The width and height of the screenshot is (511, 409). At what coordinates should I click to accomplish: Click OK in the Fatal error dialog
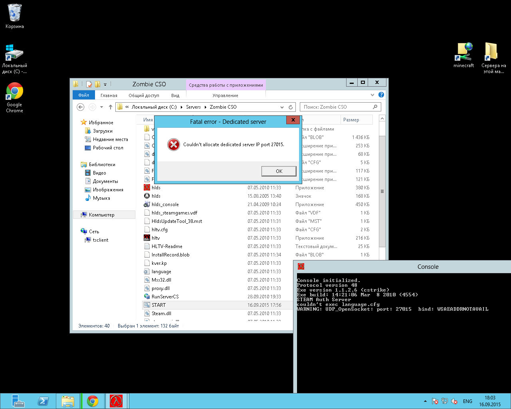(x=279, y=171)
